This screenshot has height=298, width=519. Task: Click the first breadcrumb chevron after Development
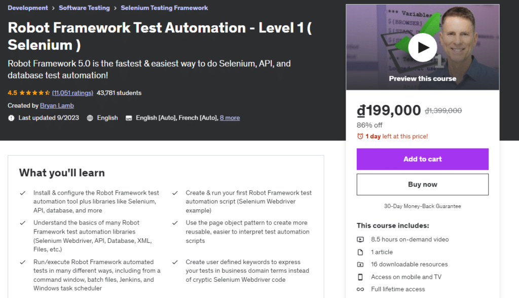tap(53, 8)
